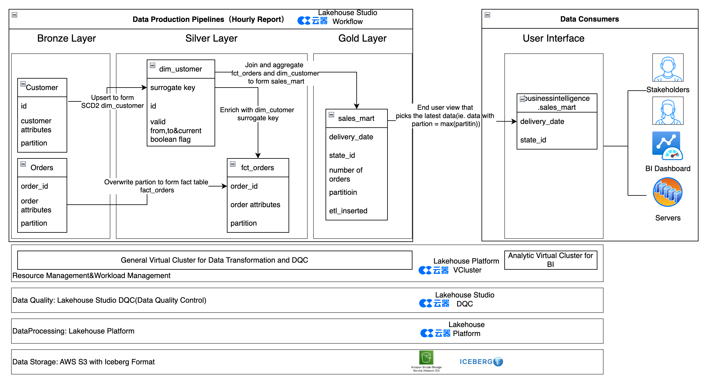Click the Lakehouse Studio DQC logo
The width and height of the screenshot is (709, 381).
click(434, 303)
